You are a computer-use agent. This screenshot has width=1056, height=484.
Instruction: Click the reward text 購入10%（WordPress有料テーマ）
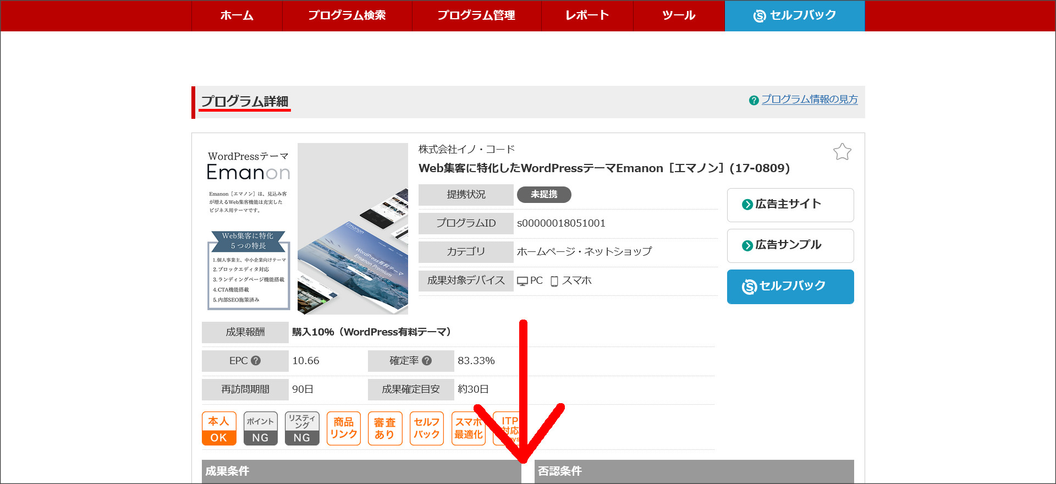(374, 332)
